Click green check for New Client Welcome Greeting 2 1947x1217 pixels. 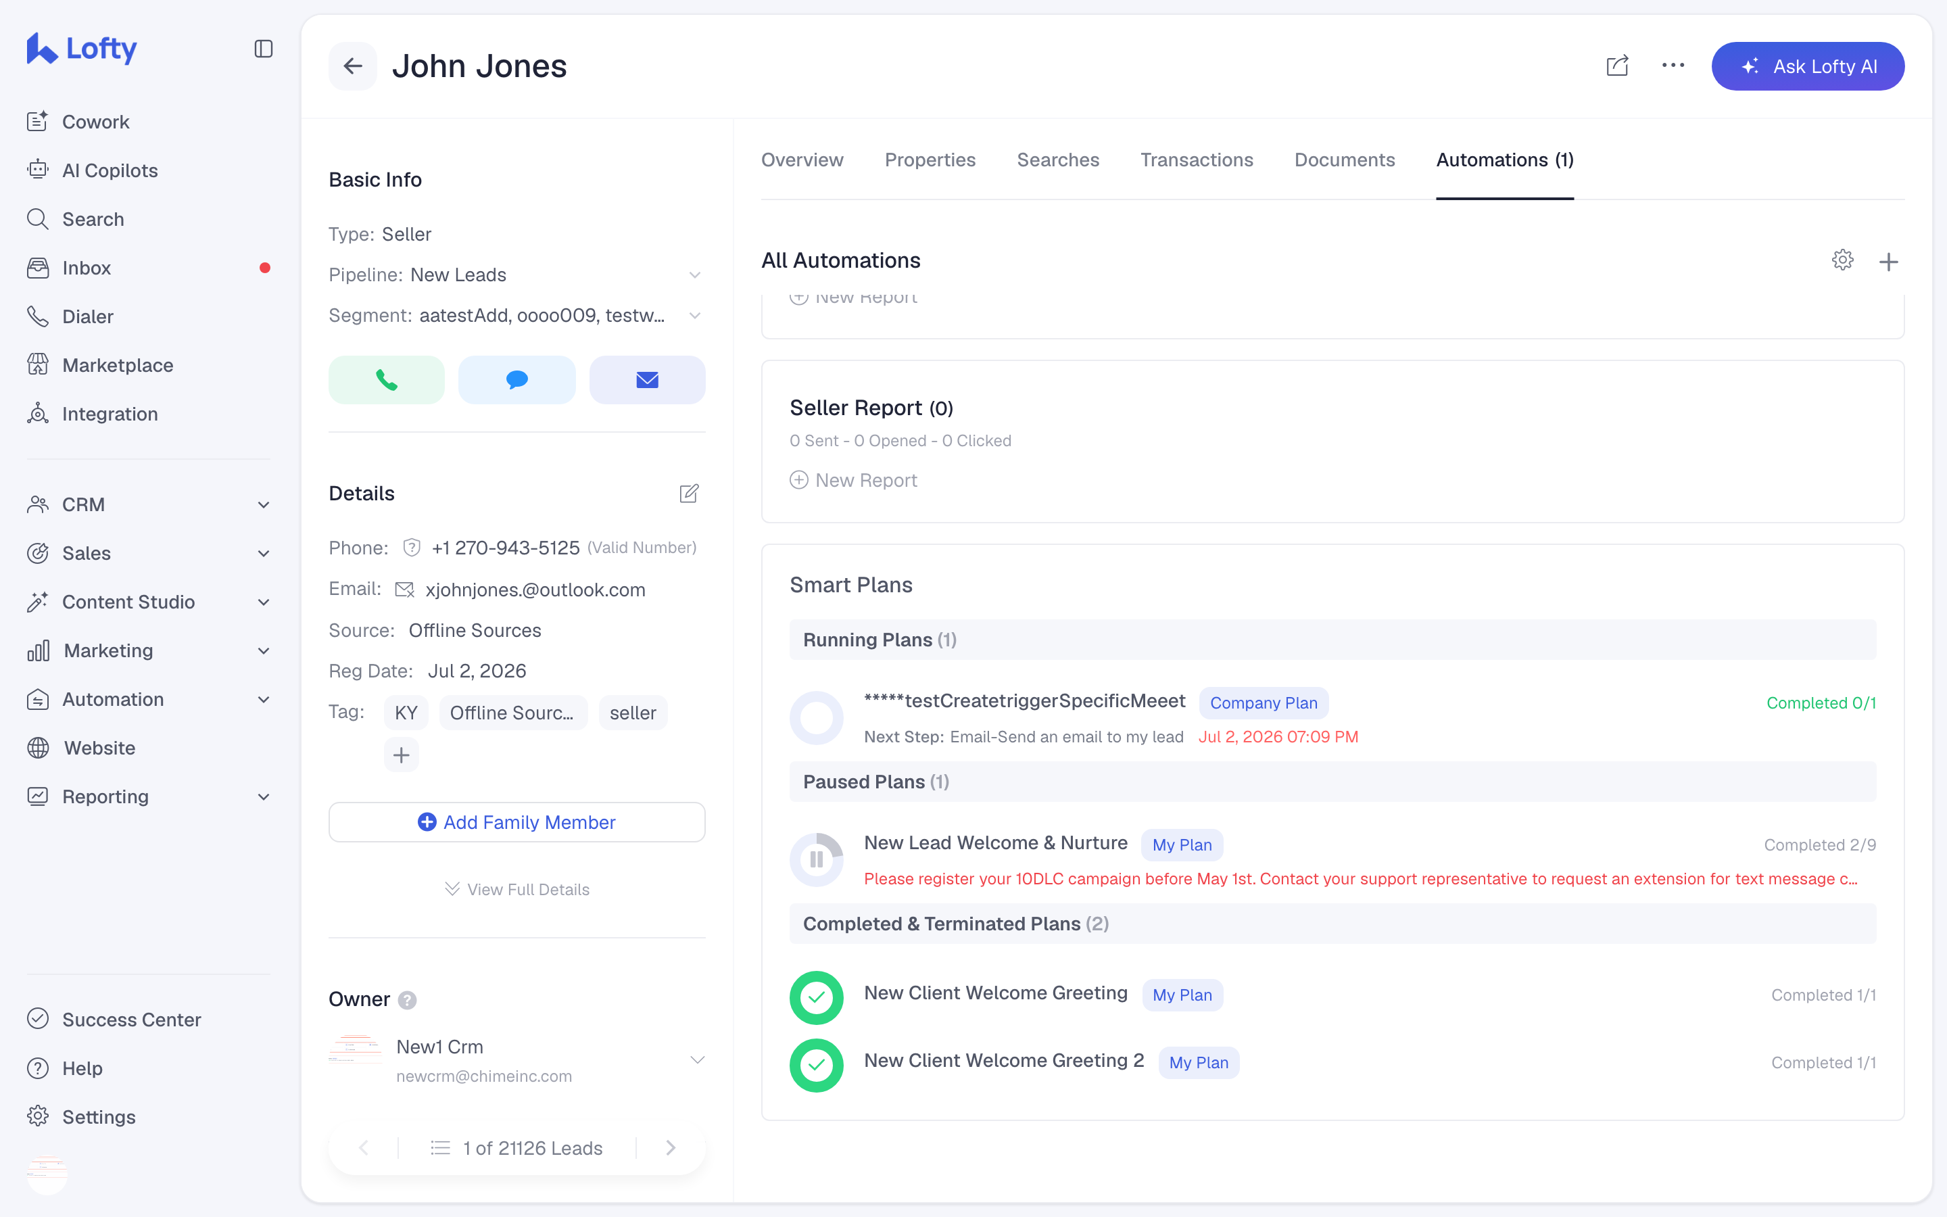tap(817, 1065)
